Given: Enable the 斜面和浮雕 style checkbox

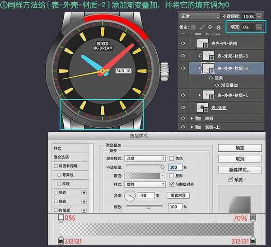Looking at the screenshot, I should [x=56, y=166].
